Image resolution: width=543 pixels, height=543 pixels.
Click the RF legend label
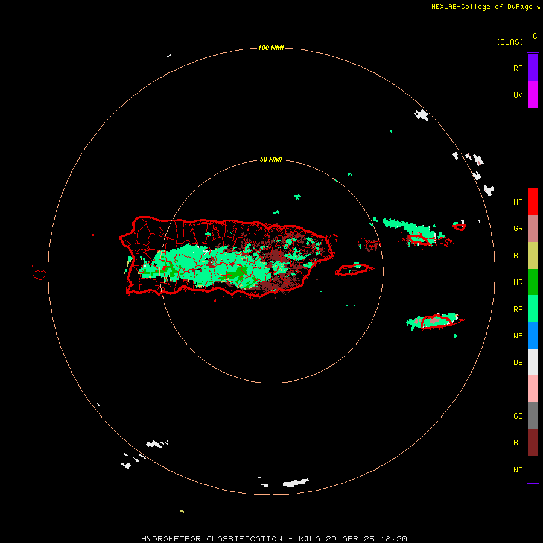pyautogui.click(x=518, y=68)
